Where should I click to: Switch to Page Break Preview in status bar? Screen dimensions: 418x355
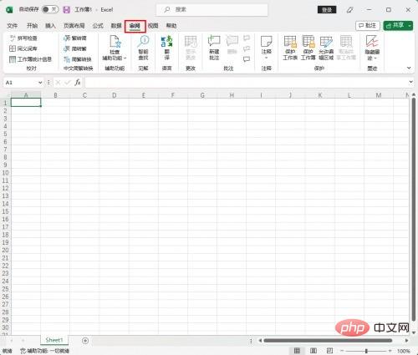pyautogui.click(x=329, y=351)
